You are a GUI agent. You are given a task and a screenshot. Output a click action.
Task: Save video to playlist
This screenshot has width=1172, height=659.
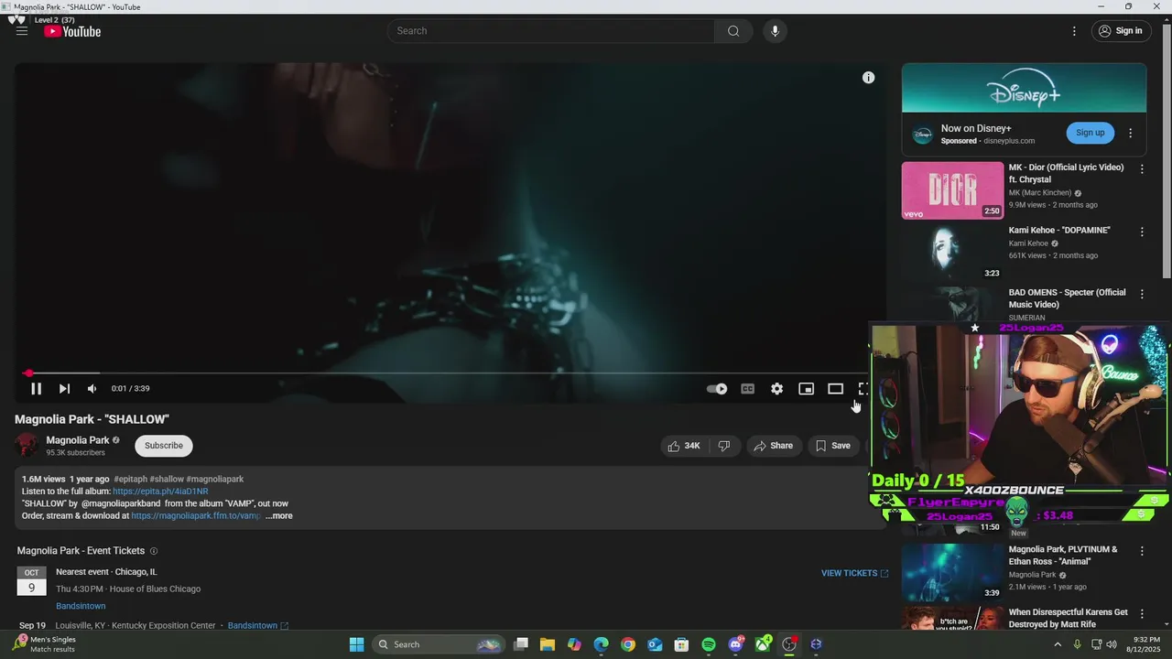pos(833,446)
